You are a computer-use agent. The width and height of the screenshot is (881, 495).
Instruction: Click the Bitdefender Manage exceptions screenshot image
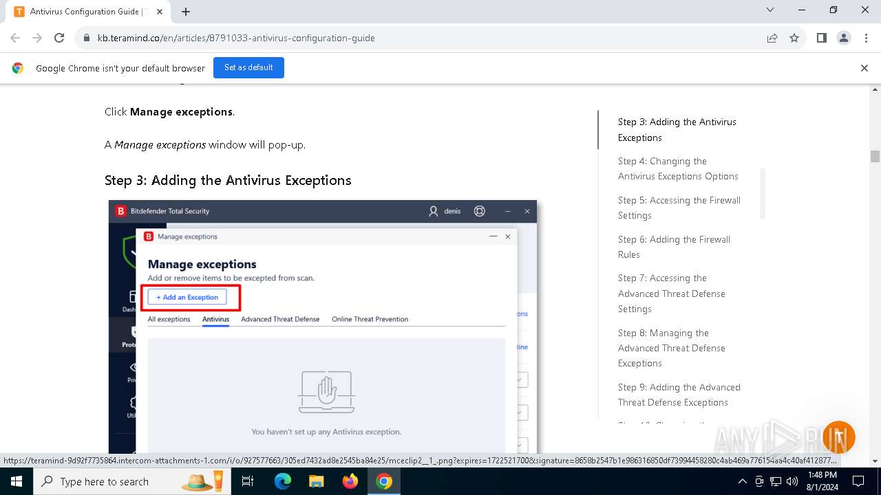pos(322,327)
